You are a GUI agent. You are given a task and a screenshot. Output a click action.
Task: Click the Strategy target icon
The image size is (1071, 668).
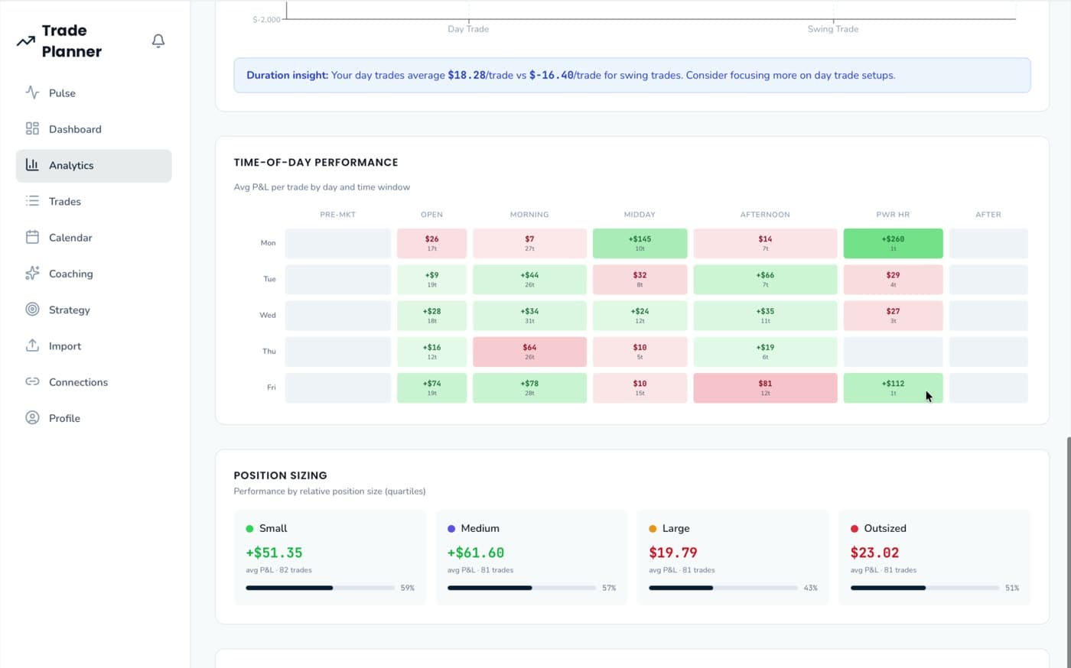click(x=32, y=309)
